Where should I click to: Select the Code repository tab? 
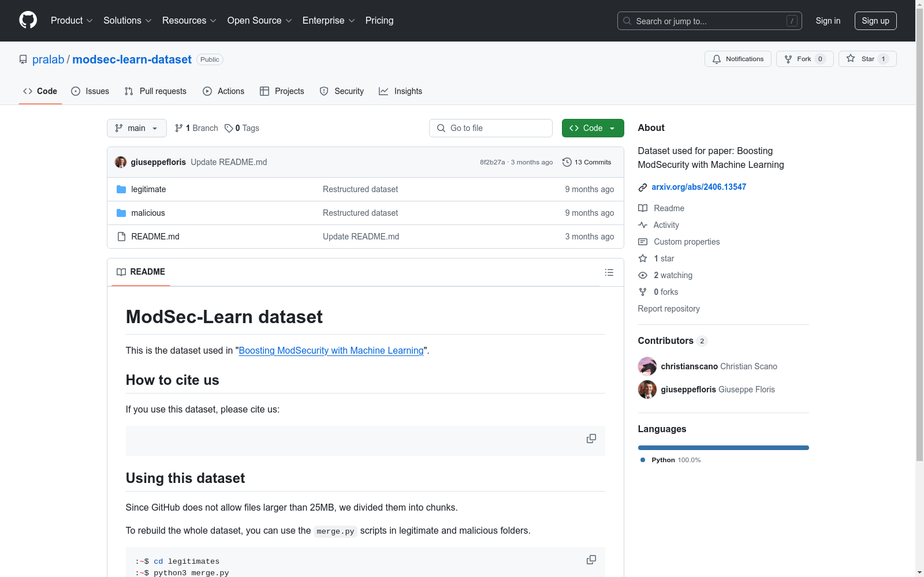click(40, 91)
